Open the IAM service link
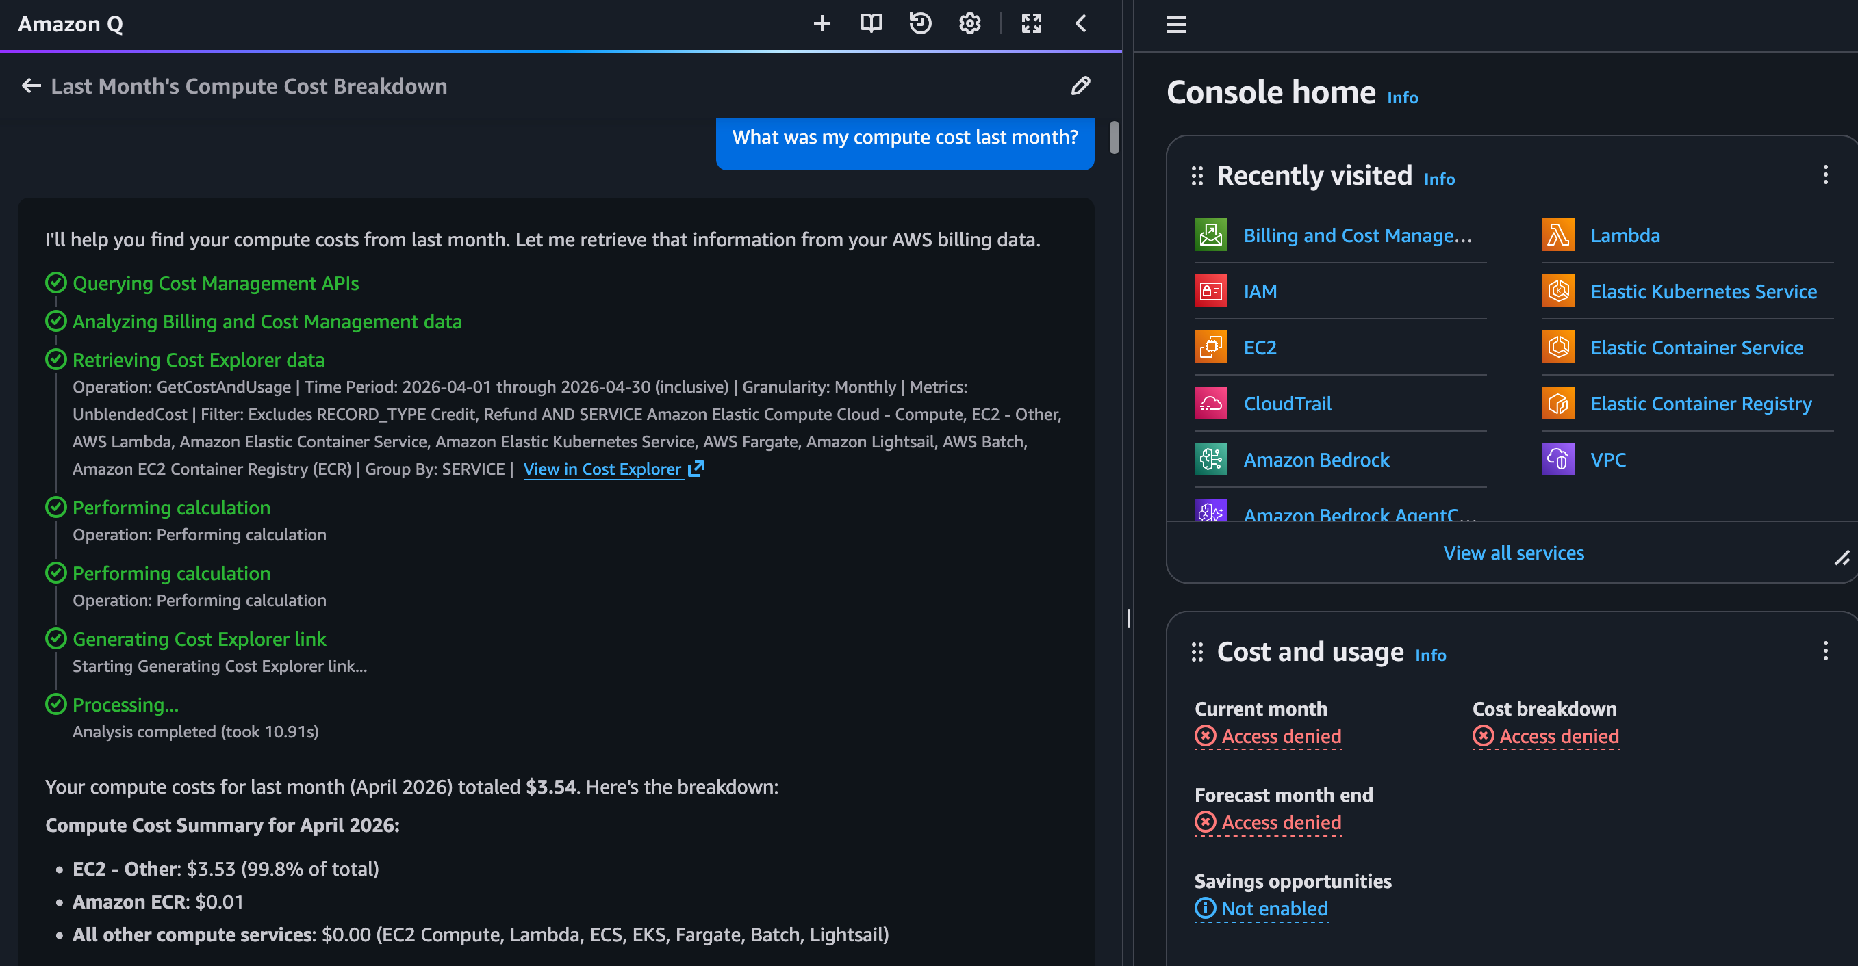Screen dimensions: 1858x966 pyautogui.click(x=1260, y=292)
